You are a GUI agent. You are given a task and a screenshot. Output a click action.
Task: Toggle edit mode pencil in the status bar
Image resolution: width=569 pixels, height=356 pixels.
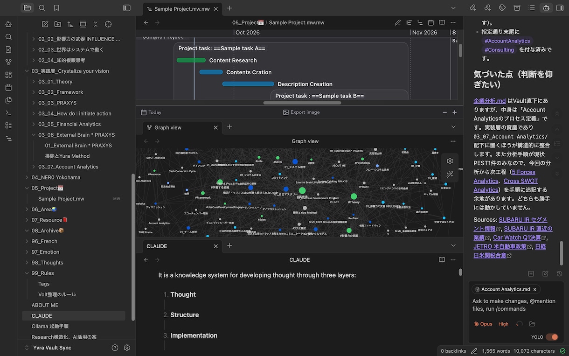click(x=474, y=351)
